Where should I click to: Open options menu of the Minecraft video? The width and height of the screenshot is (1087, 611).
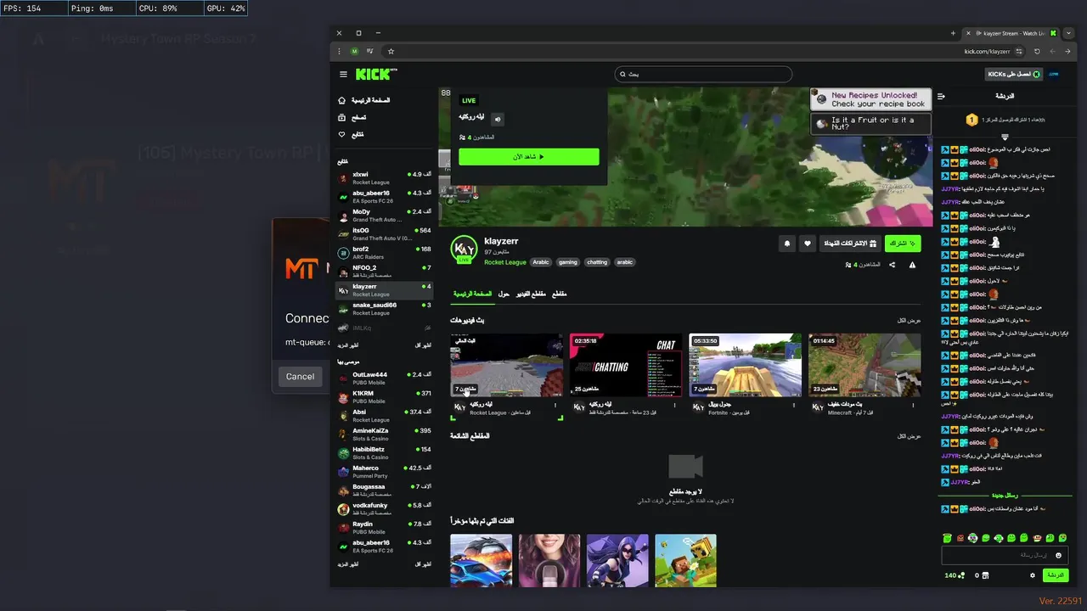click(x=915, y=405)
